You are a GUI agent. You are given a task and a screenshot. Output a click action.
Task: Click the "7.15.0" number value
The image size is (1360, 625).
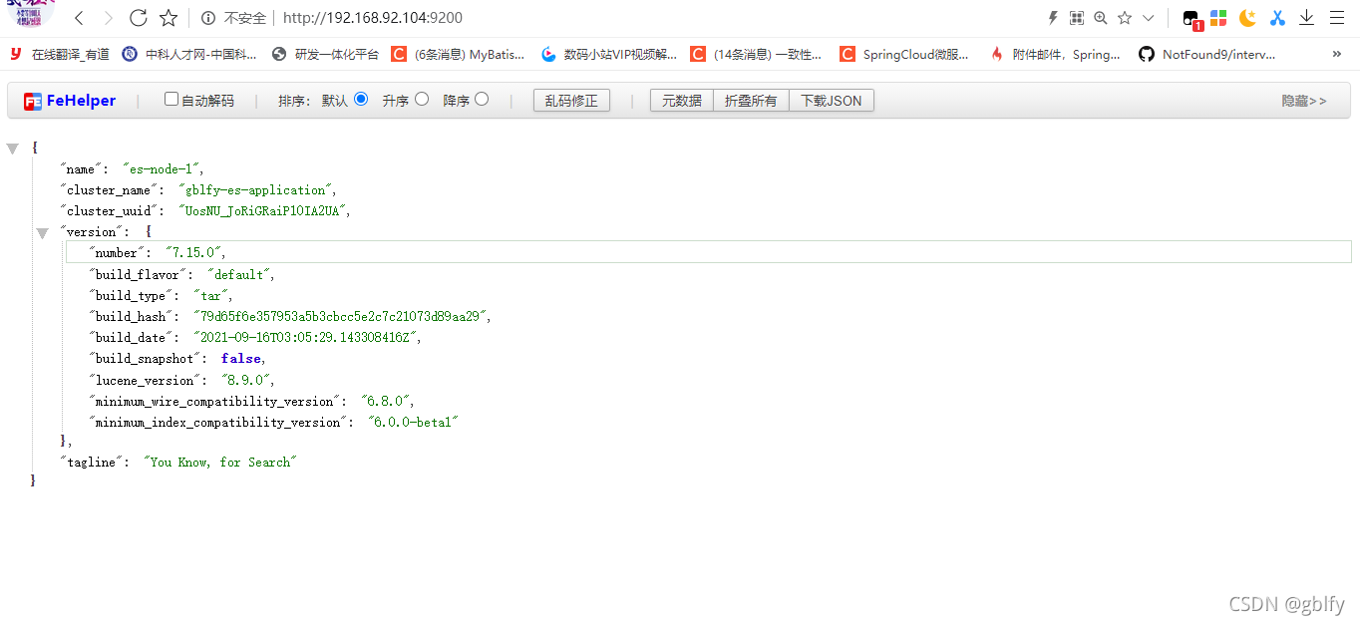click(x=195, y=253)
